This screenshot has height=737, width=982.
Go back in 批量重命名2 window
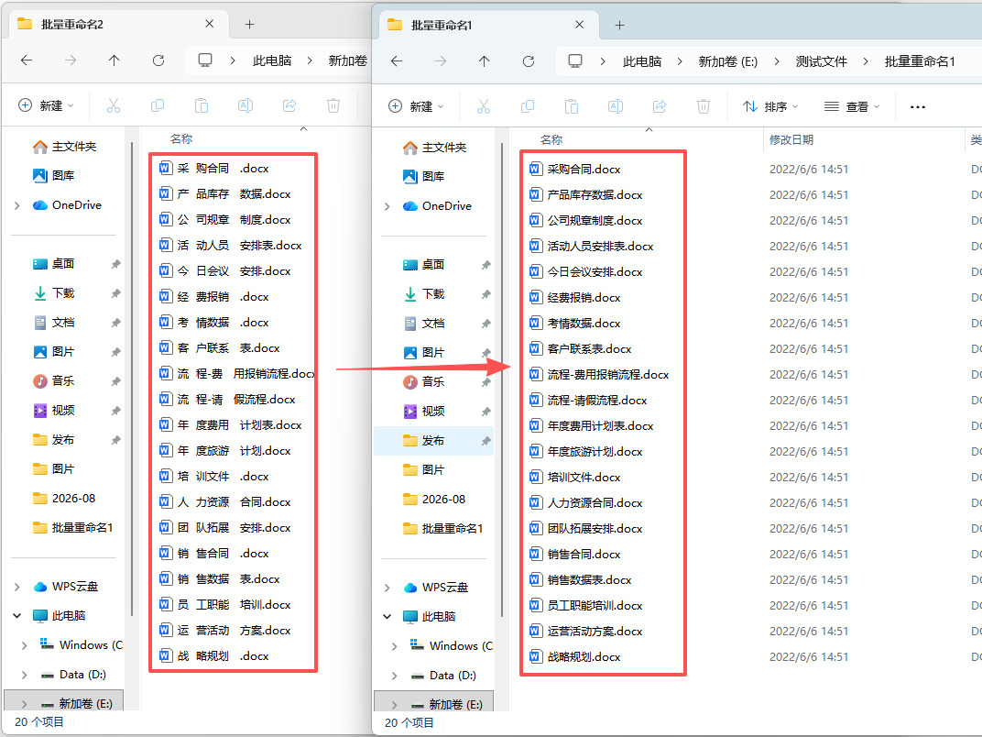point(27,60)
